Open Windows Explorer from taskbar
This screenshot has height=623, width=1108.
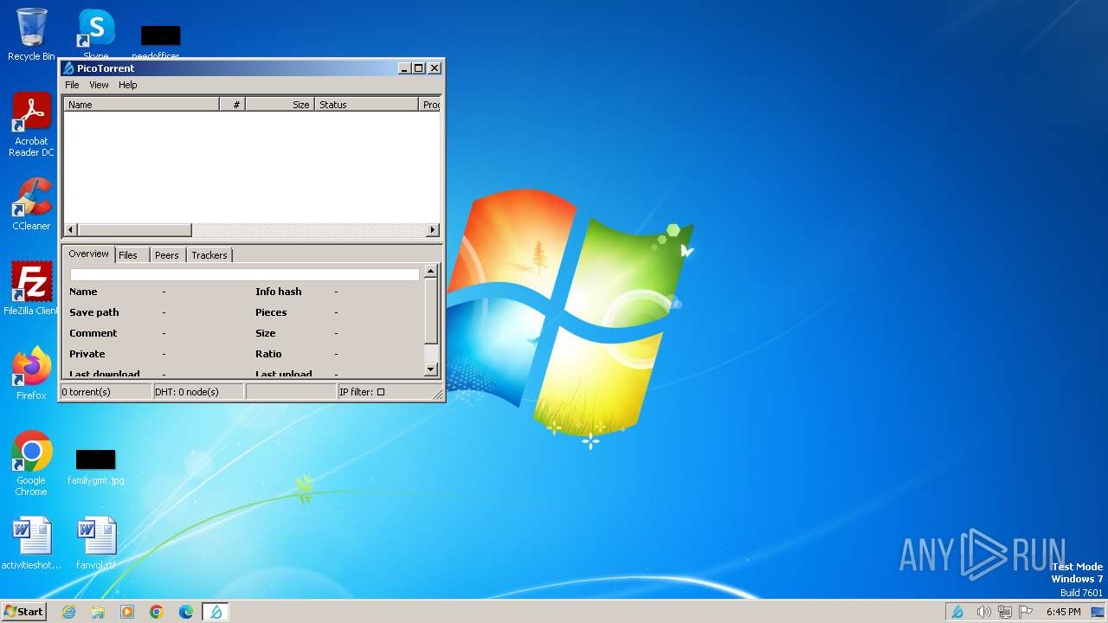tap(98, 612)
